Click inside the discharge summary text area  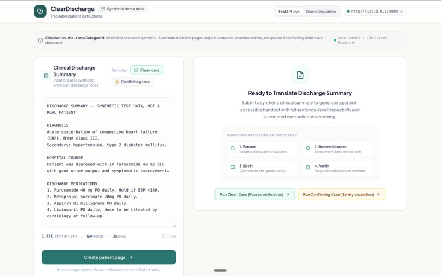[x=108, y=163]
